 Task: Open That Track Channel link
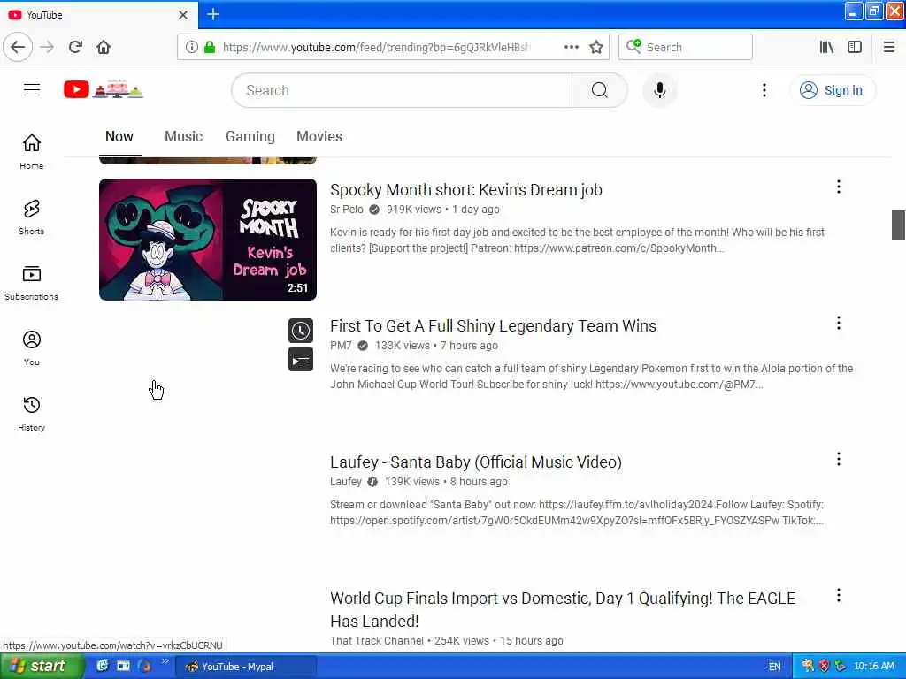(377, 640)
